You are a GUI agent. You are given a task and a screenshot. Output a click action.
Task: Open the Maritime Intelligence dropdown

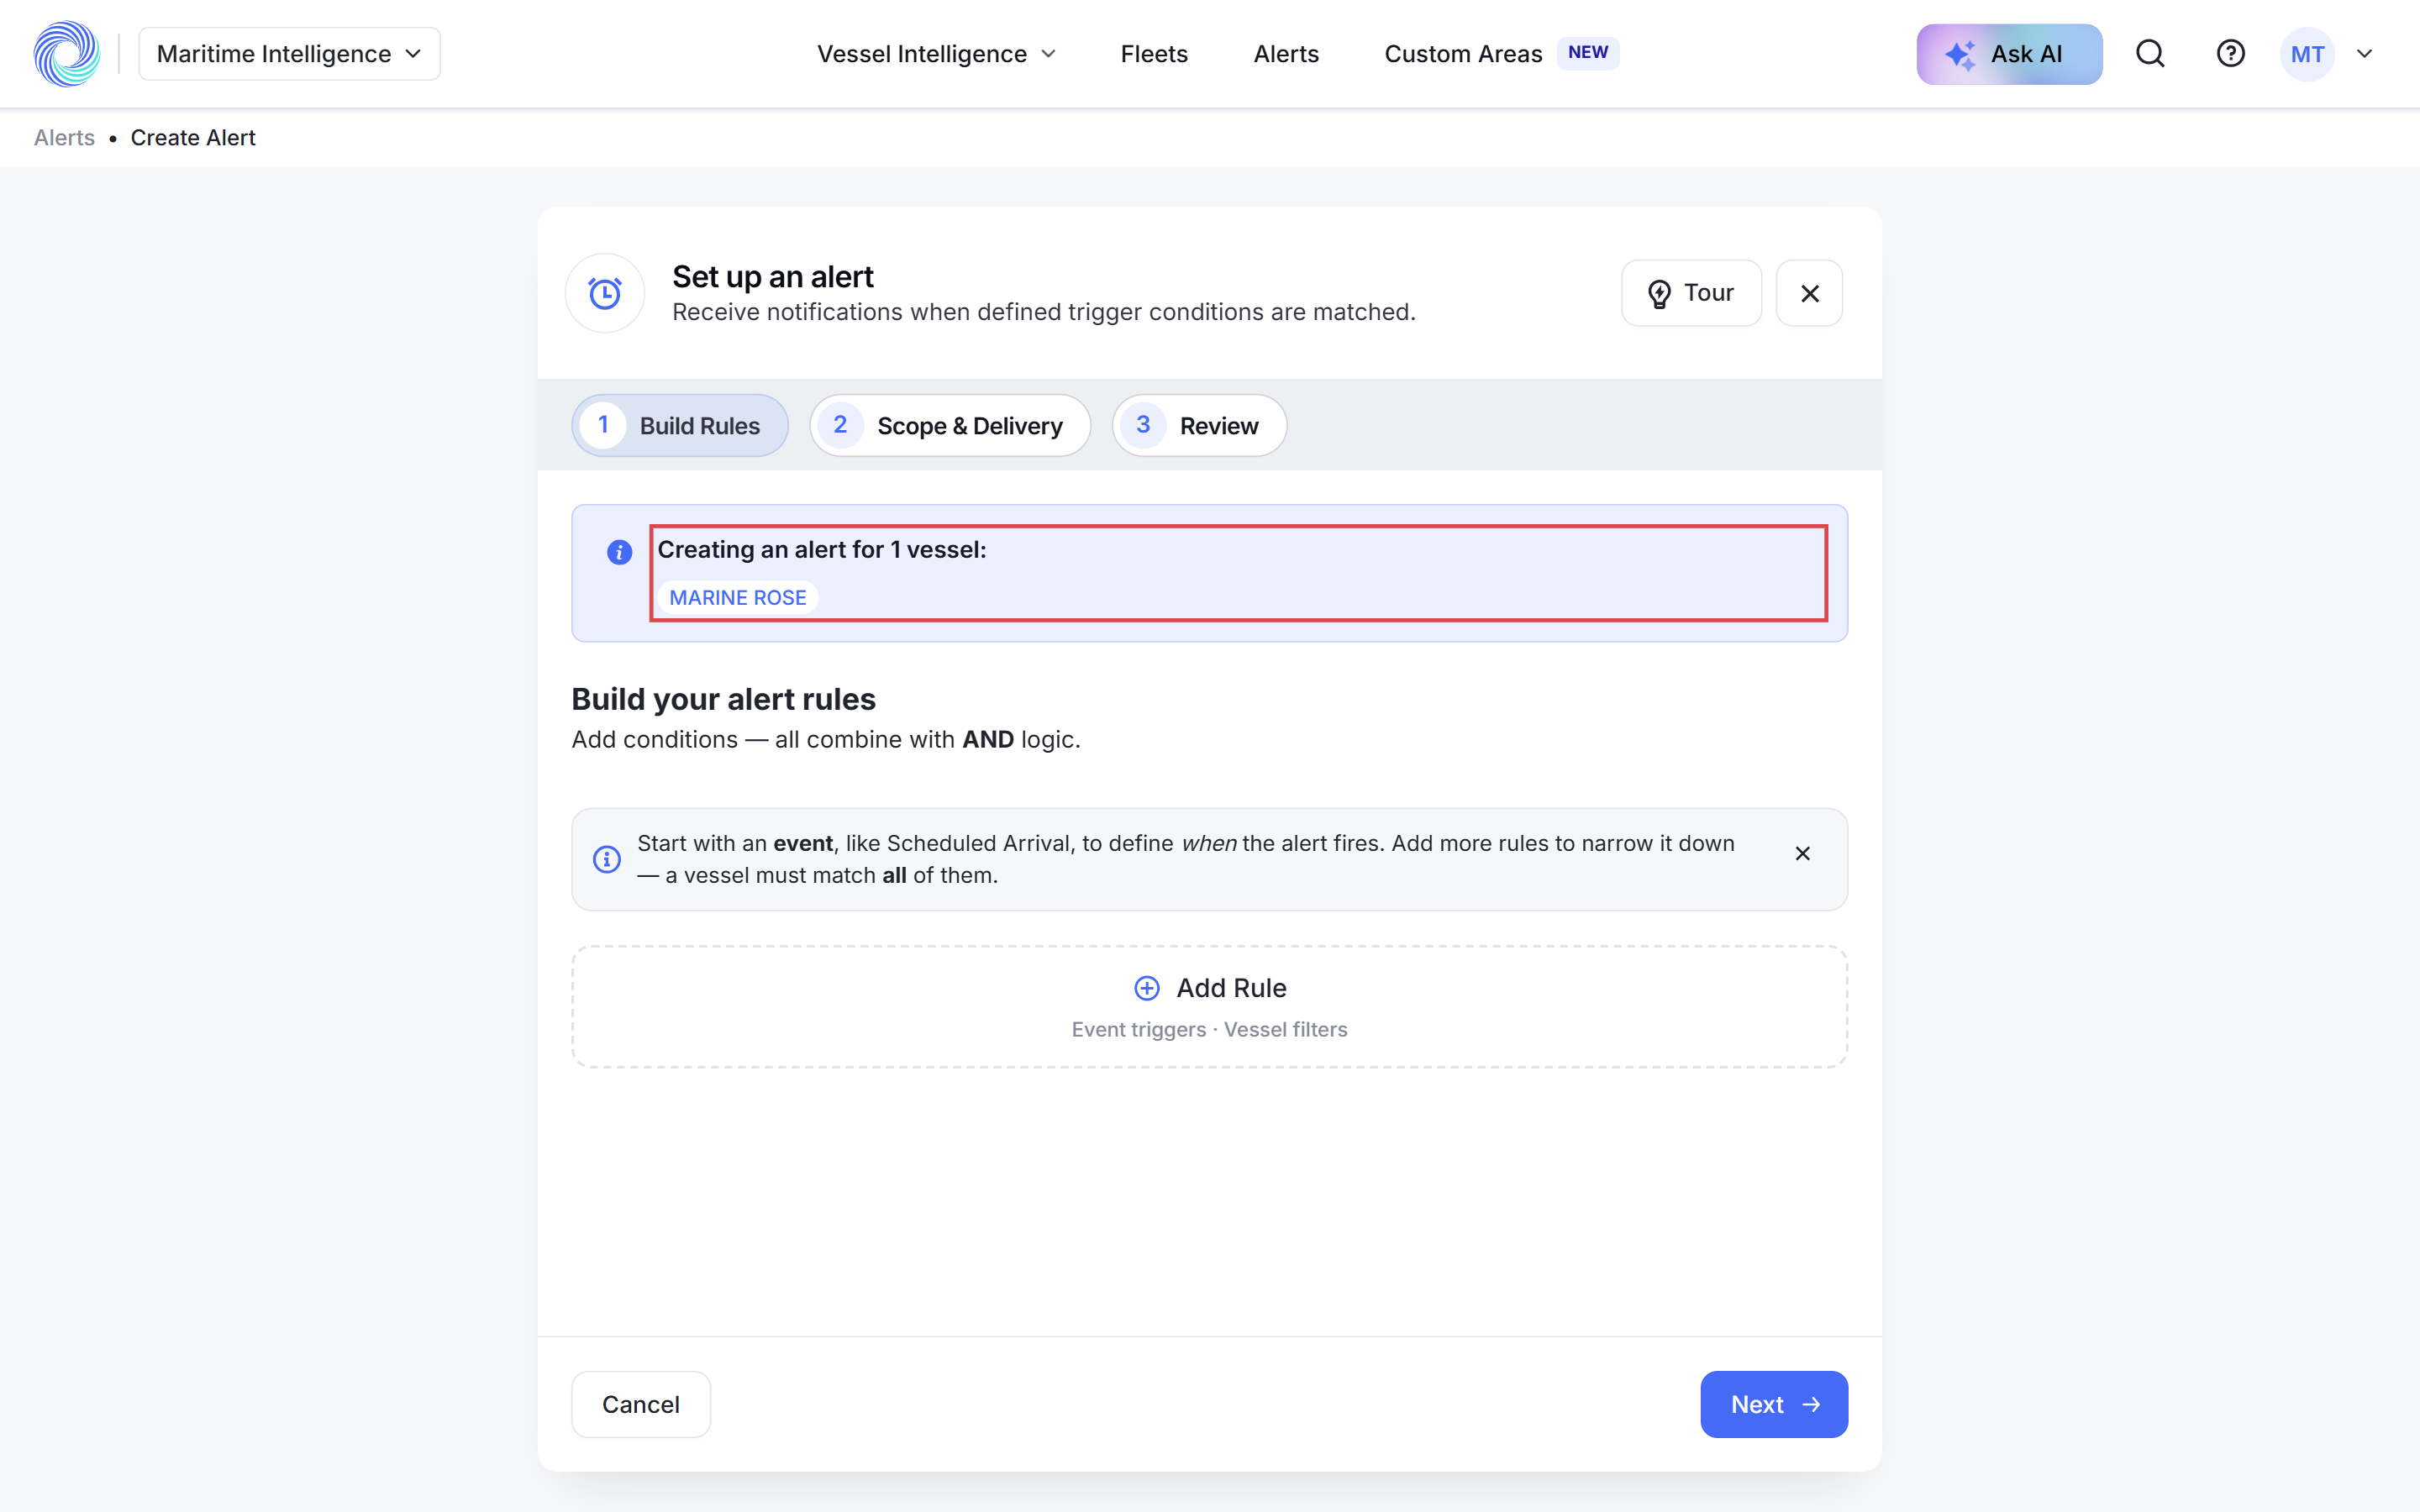point(289,54)
